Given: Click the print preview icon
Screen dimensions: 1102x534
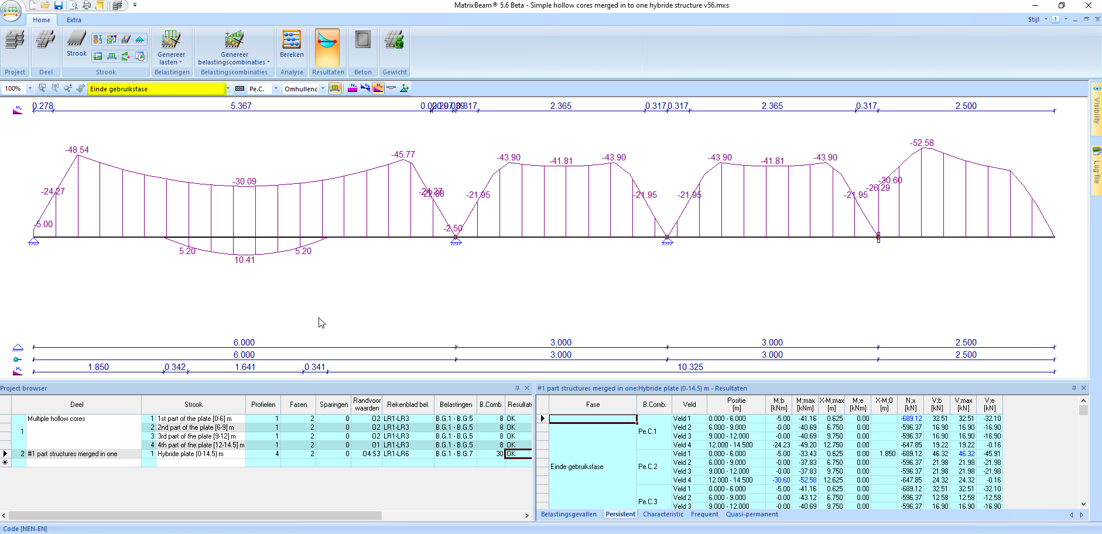Looking at the screenshot, I should click(x=73, y=5).
